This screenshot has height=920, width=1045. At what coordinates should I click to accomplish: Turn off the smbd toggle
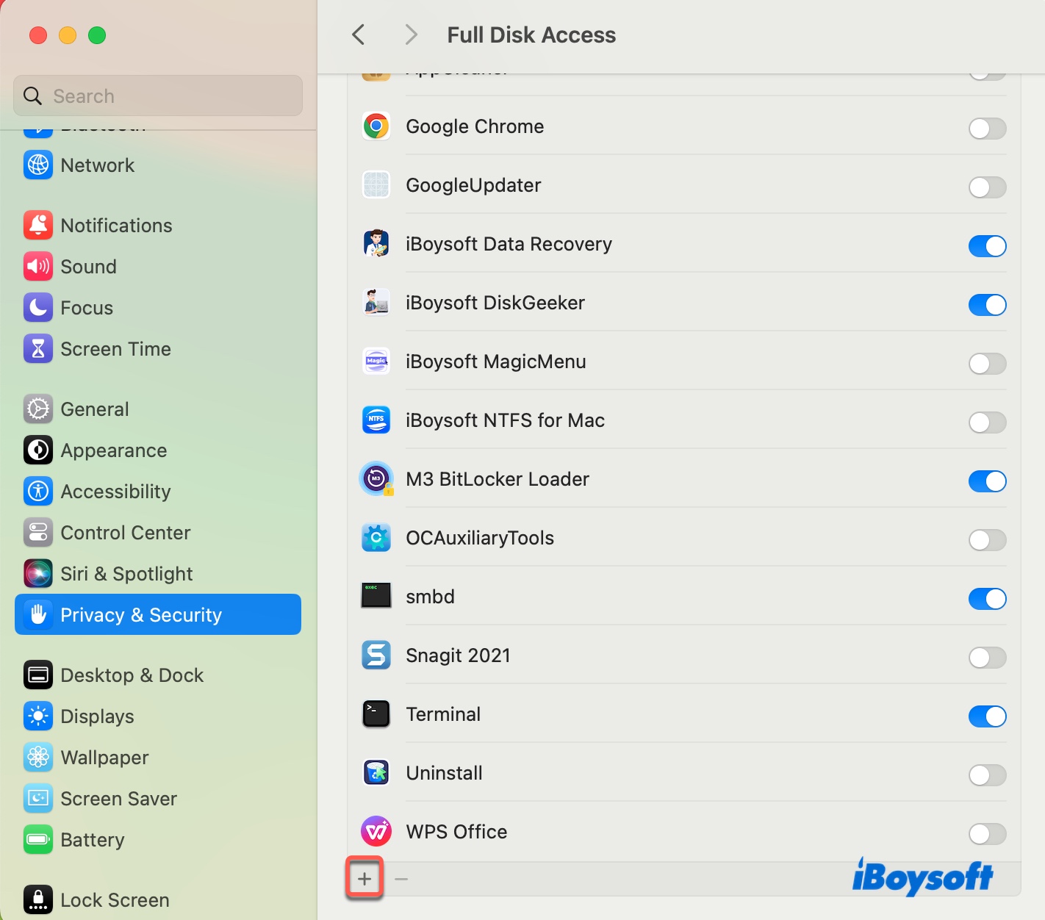(x=987, y=599)
